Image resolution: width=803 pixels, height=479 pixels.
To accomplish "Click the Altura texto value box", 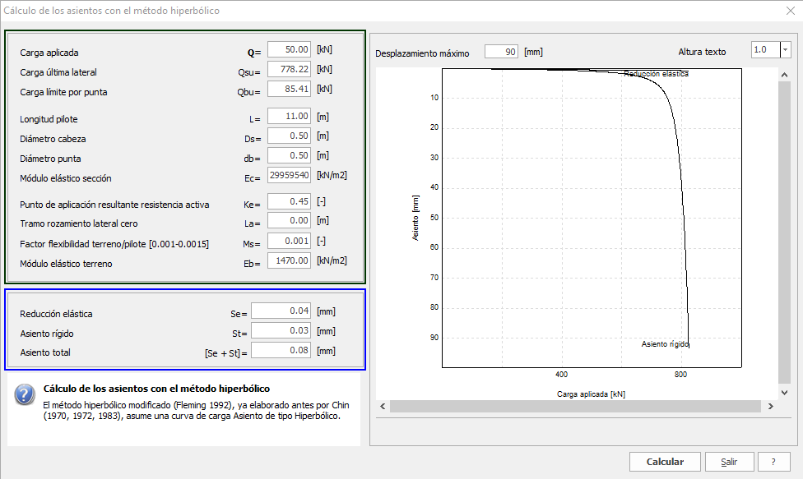I will [x=765, y=50].
